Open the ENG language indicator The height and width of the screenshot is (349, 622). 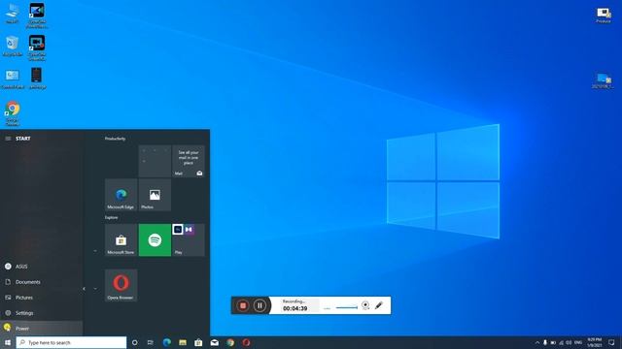tap(578, 342)
